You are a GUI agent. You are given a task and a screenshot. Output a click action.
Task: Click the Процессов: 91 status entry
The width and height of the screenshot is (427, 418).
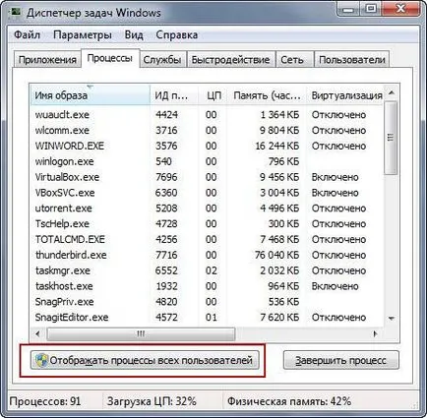click(45, 401)
